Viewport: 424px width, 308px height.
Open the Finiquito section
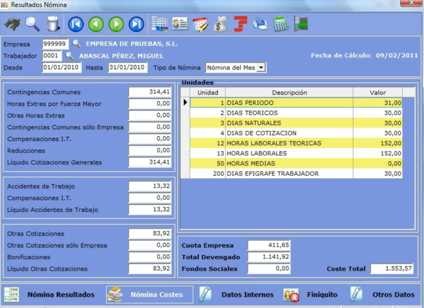pyautogui.click(x=322, y=295)
